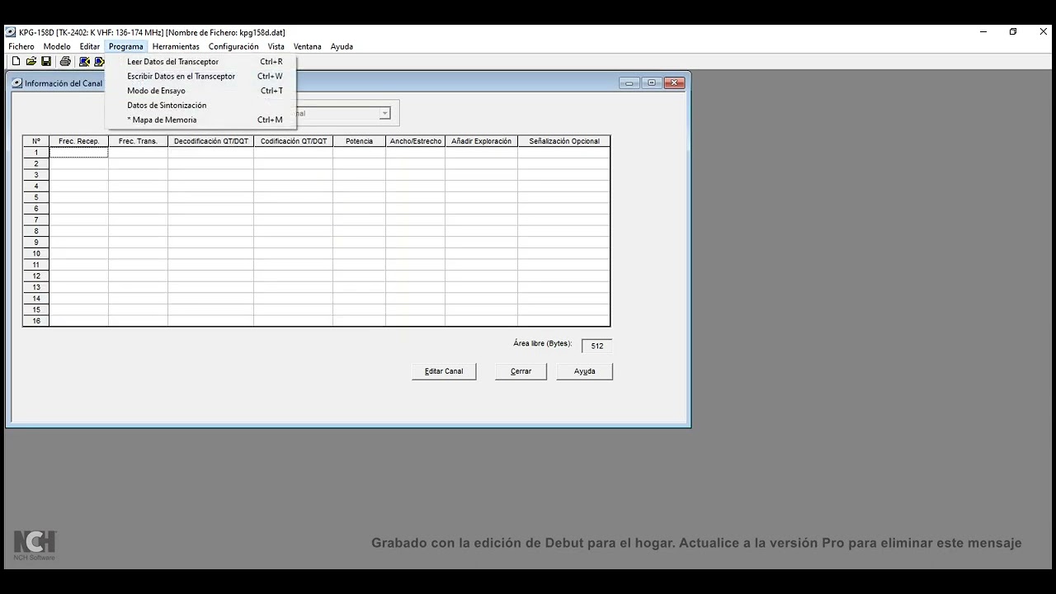Click the Señalización Opcional column header

pos(564,141)
